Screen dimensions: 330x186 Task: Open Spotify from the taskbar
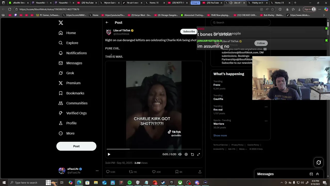tap(129, 183)
